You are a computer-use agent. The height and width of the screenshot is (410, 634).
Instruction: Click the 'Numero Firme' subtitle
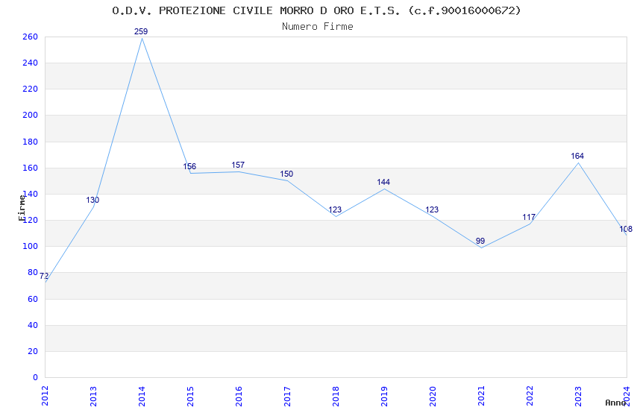coord(318,27)
